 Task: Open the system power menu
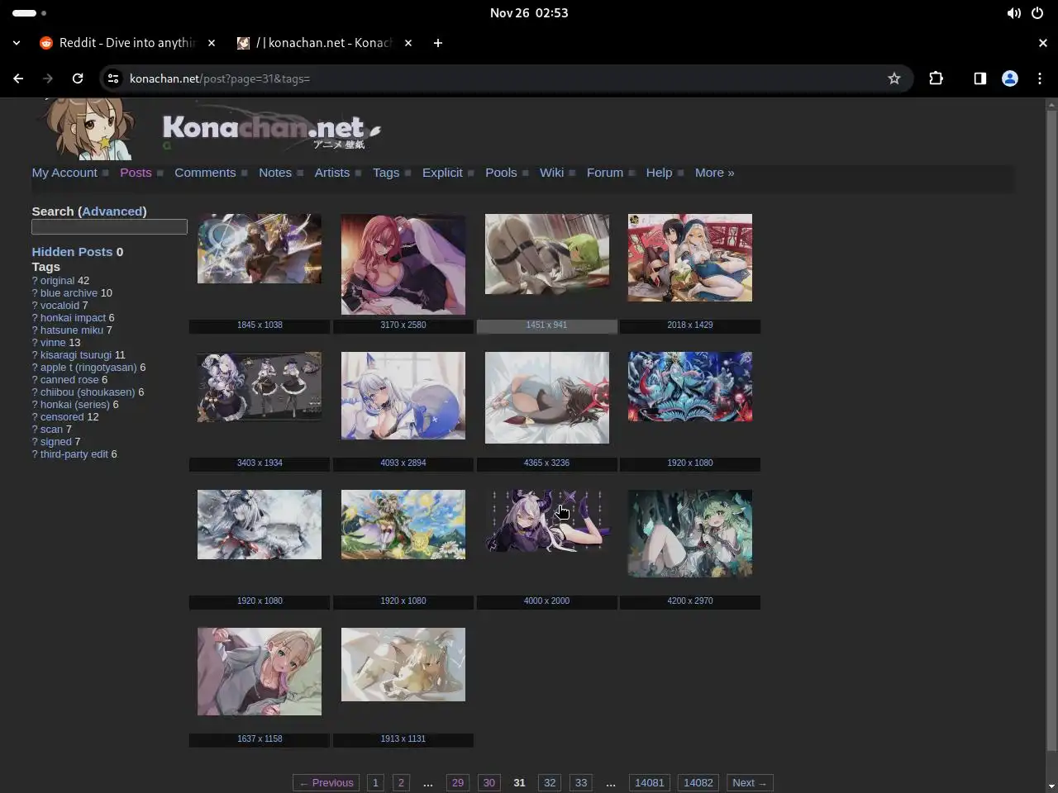tap(1037, 13)
